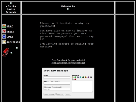Click the Message field label

(x=75, y=75)
